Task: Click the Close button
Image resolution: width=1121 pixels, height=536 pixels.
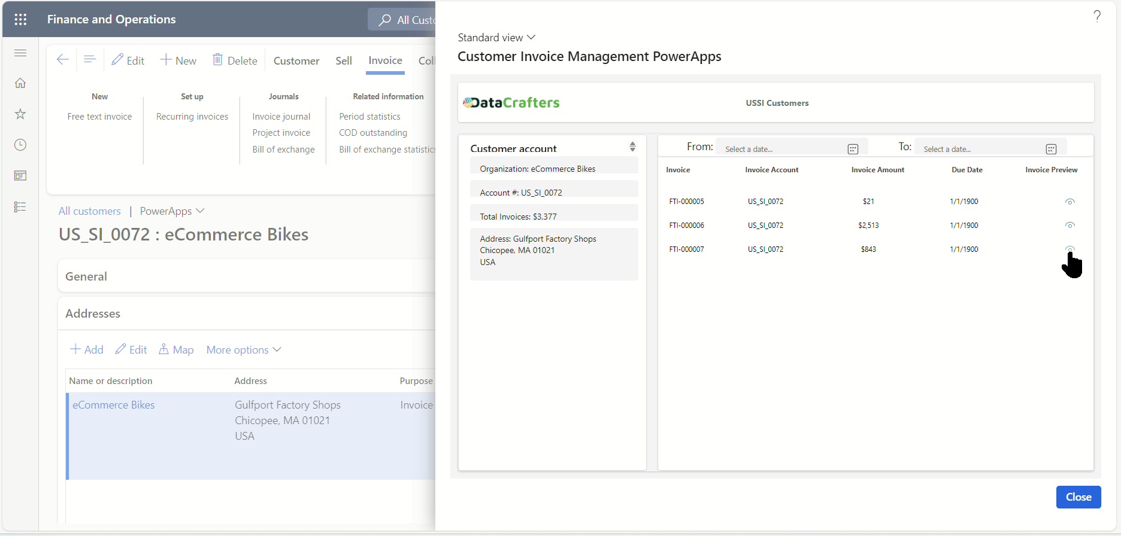Action: tap(1078, 497)
